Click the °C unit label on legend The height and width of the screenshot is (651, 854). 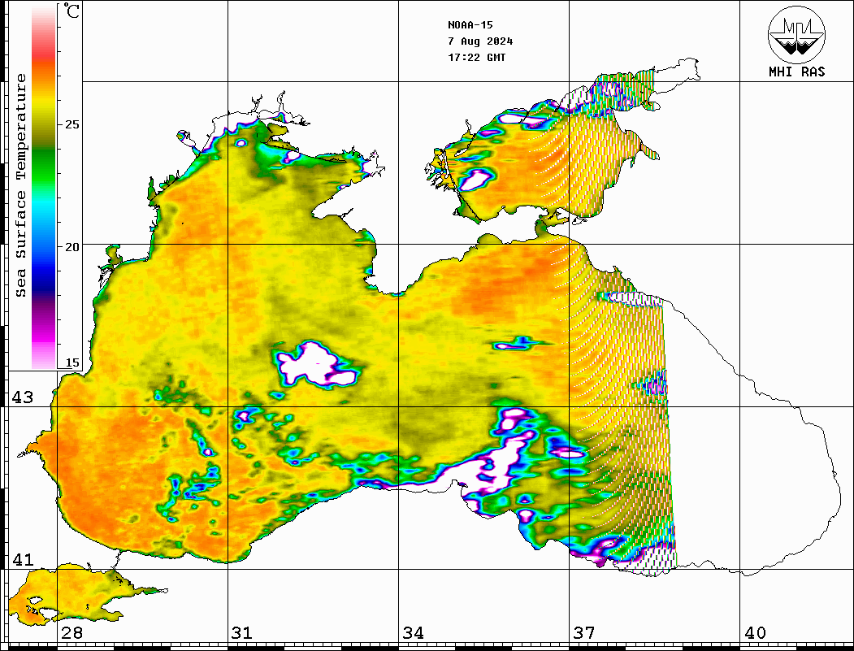[72, 11]
